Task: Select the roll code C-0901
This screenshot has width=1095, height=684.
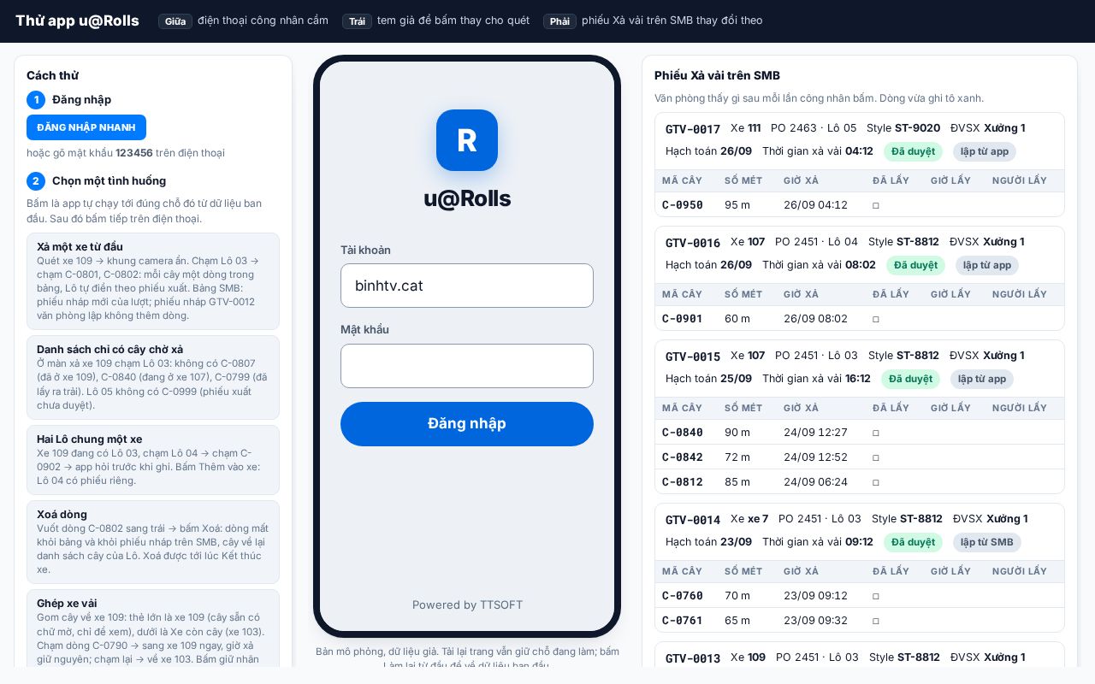Action: point(683,319)
